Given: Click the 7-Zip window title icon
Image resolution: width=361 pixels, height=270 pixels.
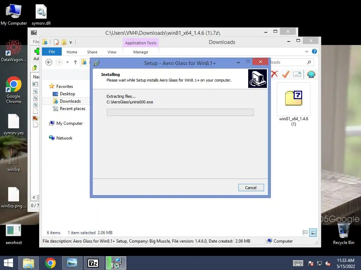Looking at the screenshot, I should tap(34, 33).
